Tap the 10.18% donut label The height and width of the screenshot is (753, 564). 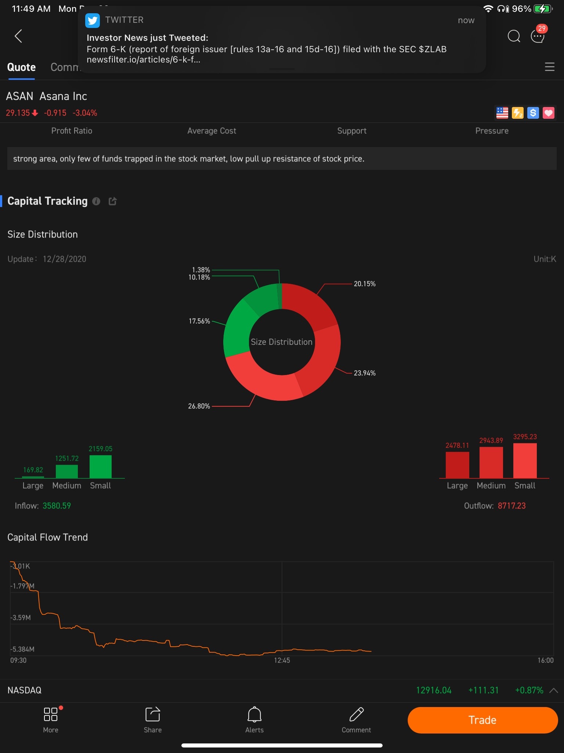(x=199, y=277)
